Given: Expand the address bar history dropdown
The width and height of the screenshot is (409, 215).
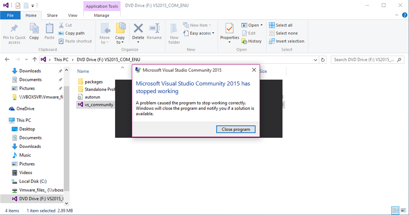Looking at the screenshot, I should [316, 60].
